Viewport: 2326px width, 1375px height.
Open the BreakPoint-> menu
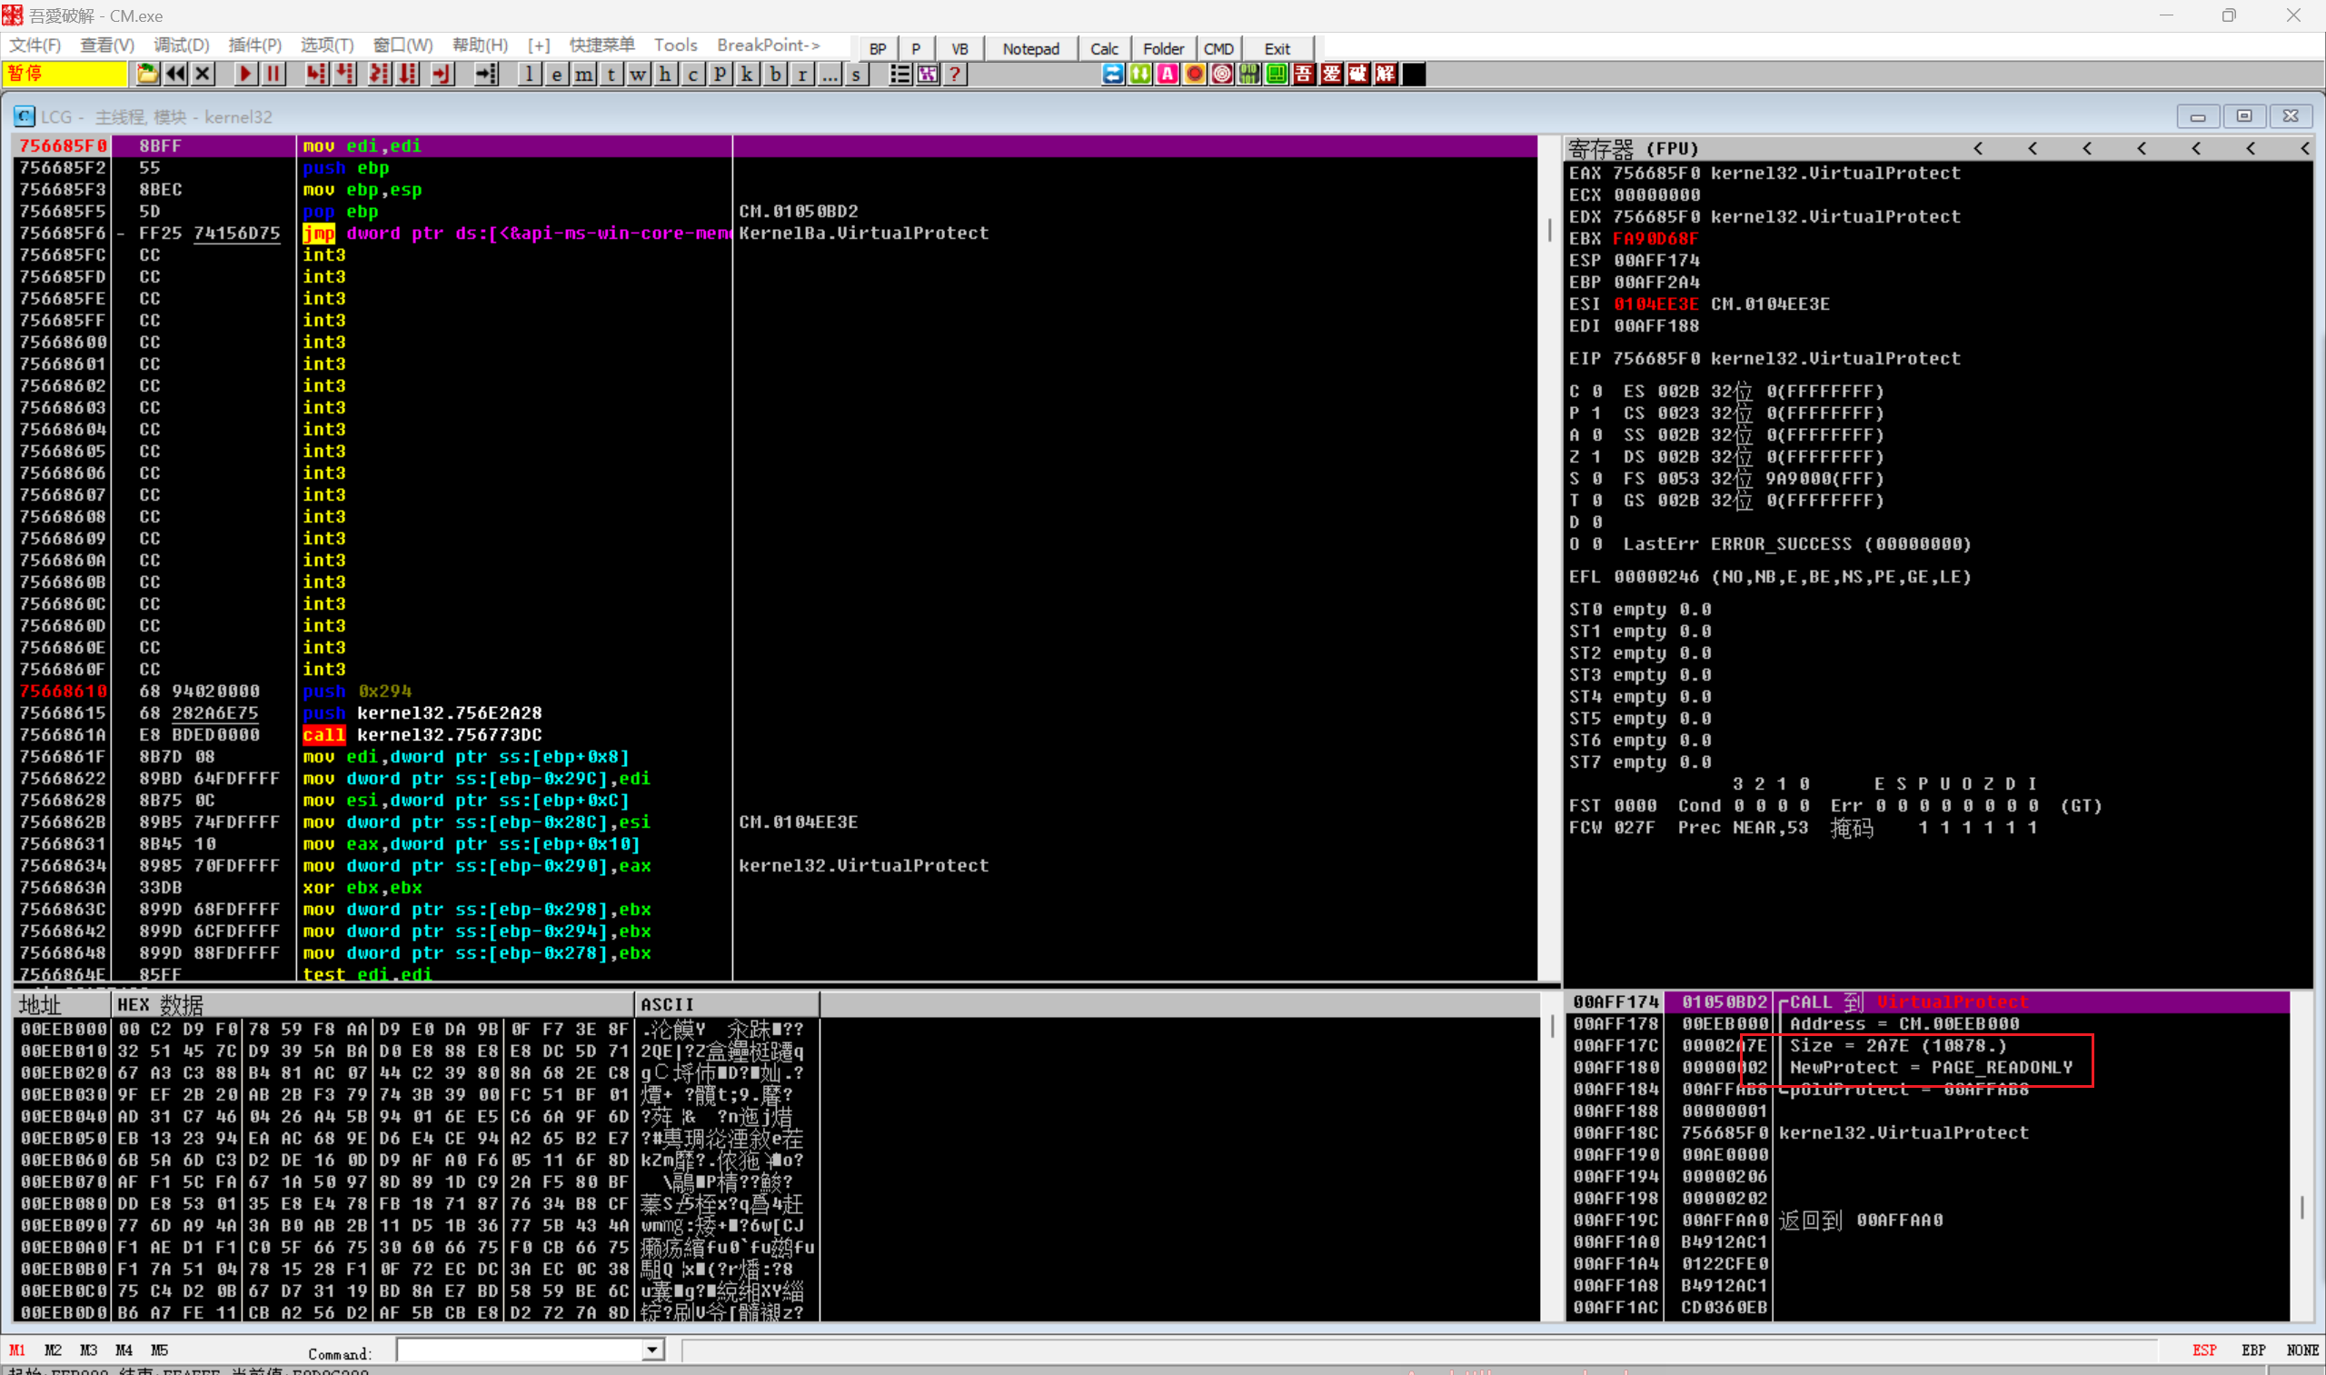(768, 45)
